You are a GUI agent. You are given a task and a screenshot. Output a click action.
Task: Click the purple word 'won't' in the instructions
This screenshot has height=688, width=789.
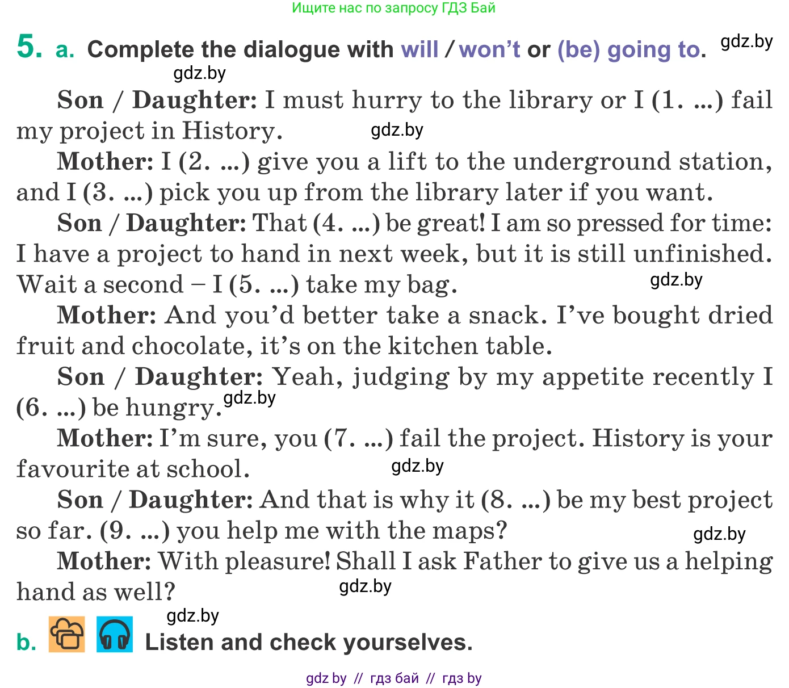489,50
